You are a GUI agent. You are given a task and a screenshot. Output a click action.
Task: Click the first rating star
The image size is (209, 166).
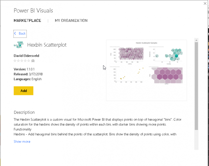click(x=15, y=61)
